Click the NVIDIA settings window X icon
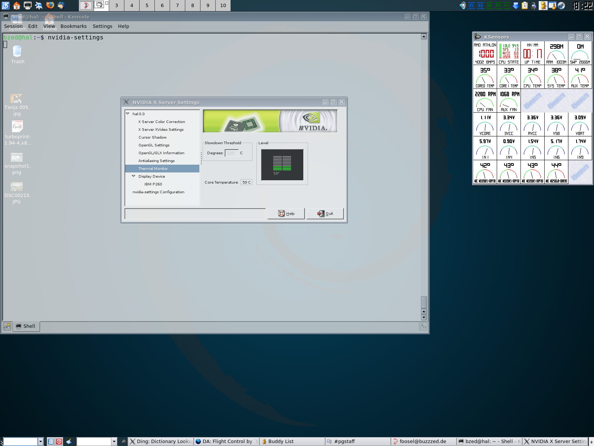This screenshot has width=594, height=446. pos(126,102)
